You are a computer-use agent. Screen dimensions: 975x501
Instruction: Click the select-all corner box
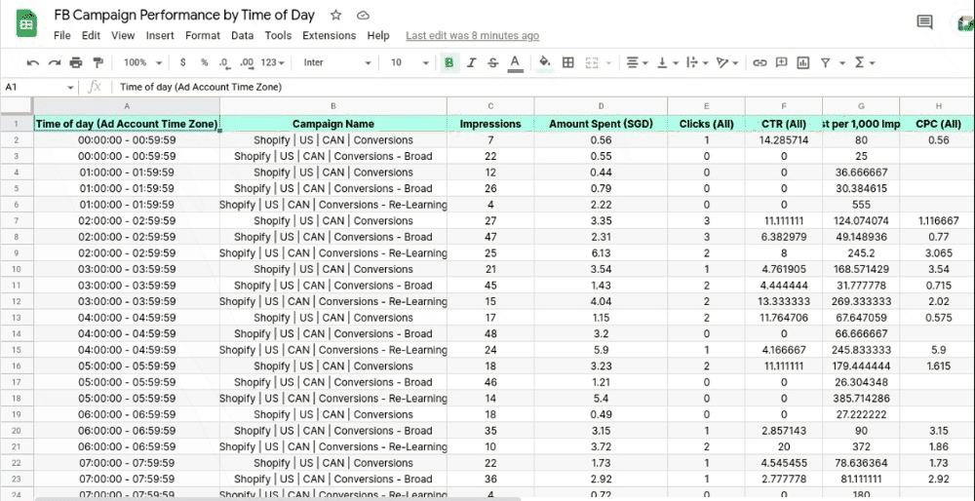point(17,105)
